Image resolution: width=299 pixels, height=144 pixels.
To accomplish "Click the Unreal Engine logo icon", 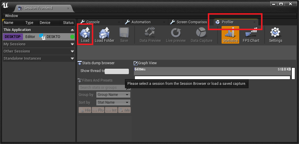I will [5, 5].
